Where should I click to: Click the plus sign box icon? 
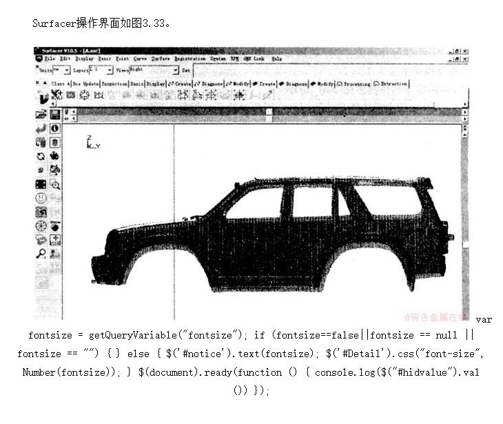coord(55,239)
